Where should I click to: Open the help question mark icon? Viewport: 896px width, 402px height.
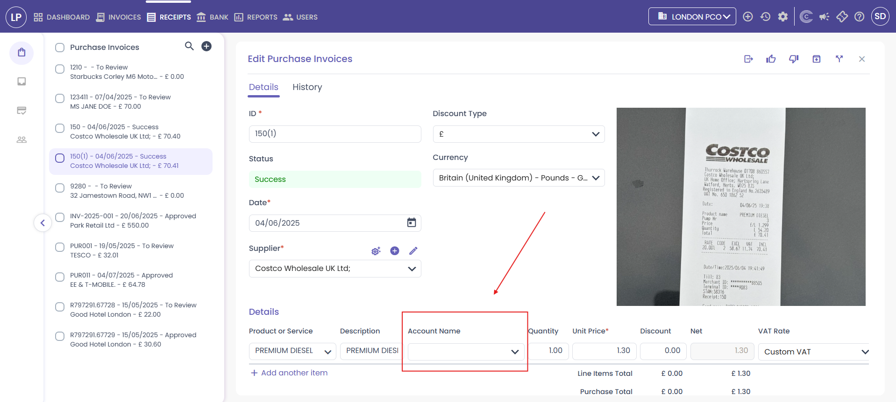tap(859, 17)
